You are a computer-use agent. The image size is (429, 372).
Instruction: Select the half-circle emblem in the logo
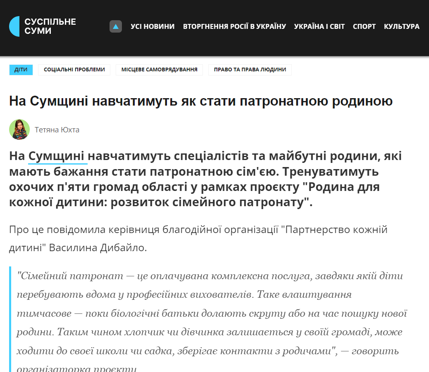15,26
